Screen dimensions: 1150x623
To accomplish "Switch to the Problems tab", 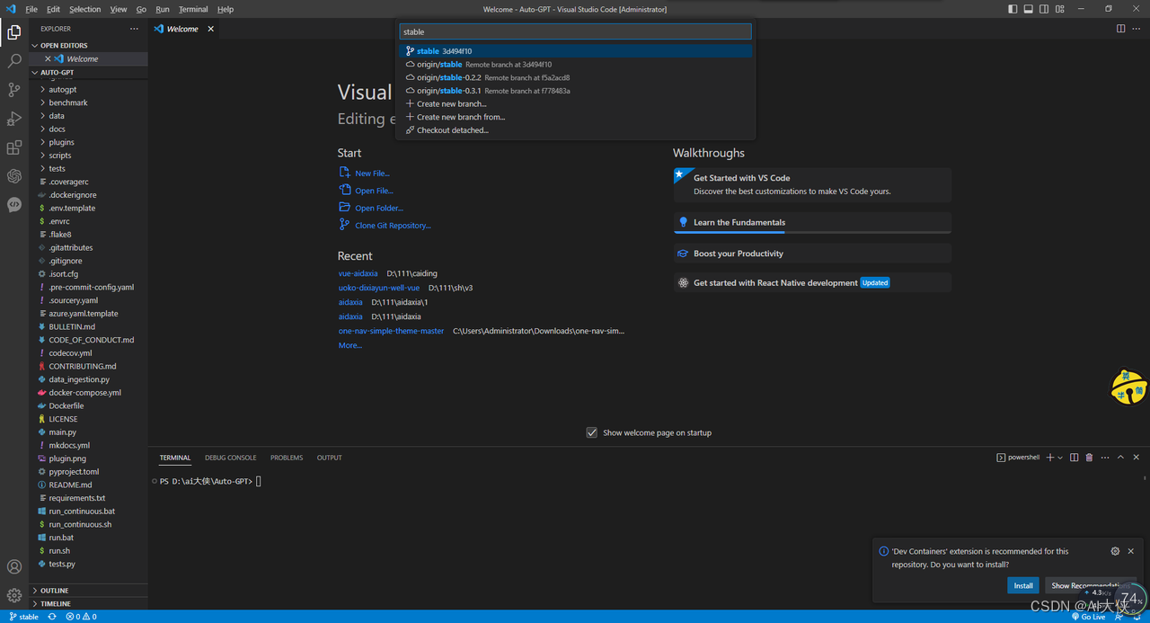I will (x=287, y=458).
